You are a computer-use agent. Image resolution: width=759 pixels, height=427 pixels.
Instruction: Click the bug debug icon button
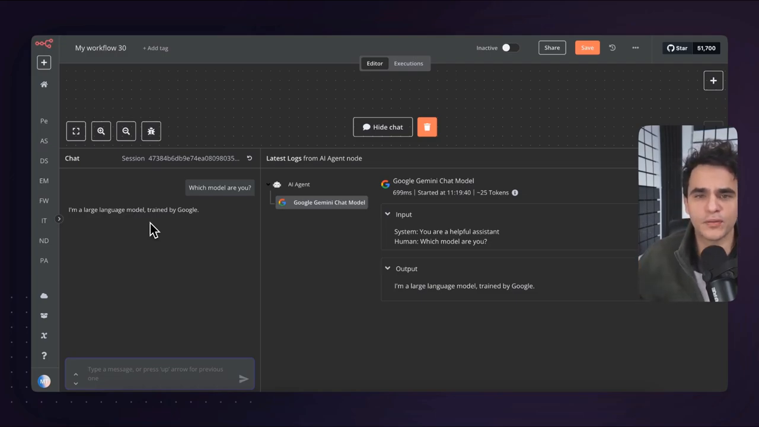(151, 131)
